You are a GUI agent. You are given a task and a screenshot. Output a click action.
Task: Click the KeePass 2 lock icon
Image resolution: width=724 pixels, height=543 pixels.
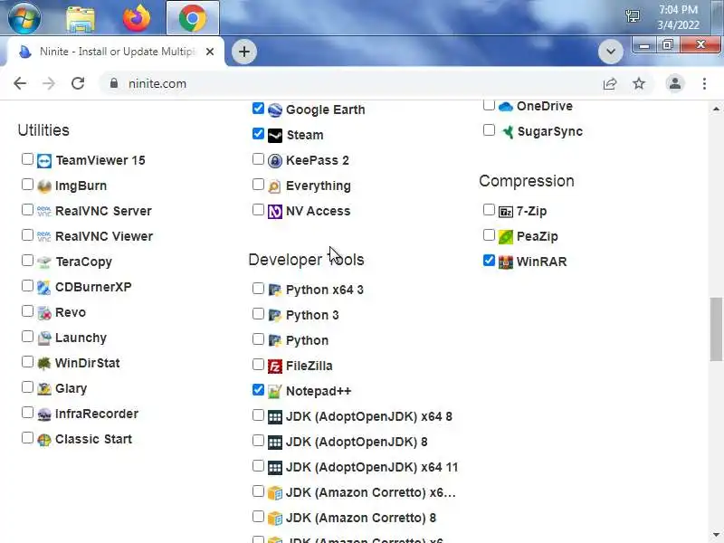(x=275, y=161)
